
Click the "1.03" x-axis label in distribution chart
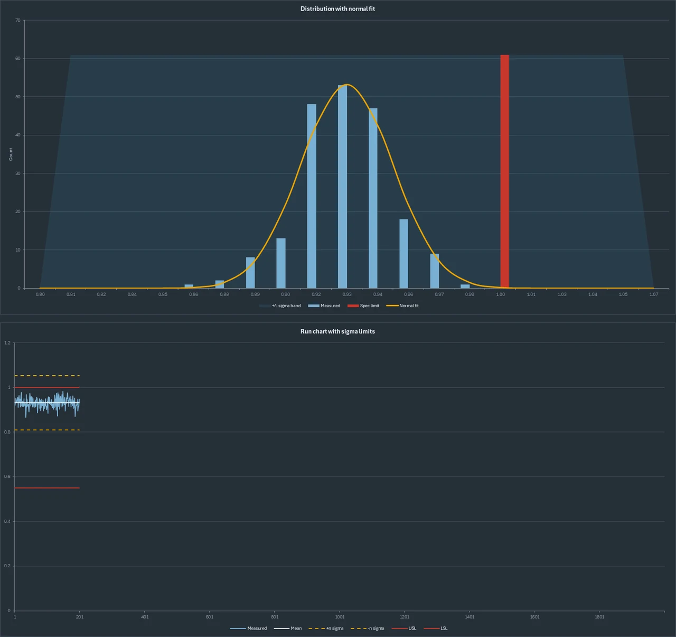562,294
